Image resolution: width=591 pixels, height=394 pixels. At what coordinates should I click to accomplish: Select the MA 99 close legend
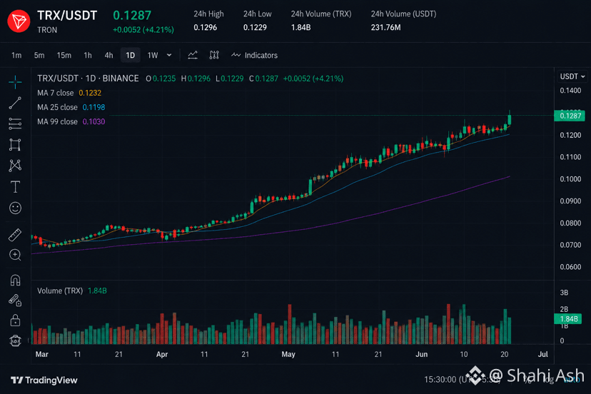57,121
